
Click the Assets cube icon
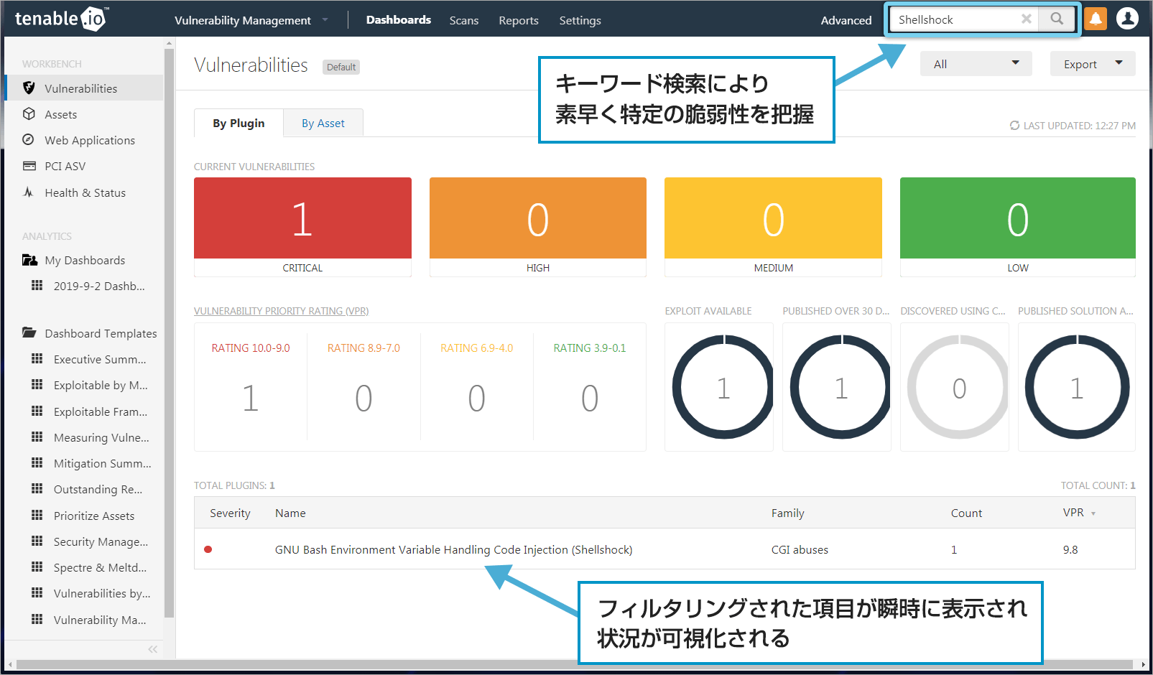[29, 114]
